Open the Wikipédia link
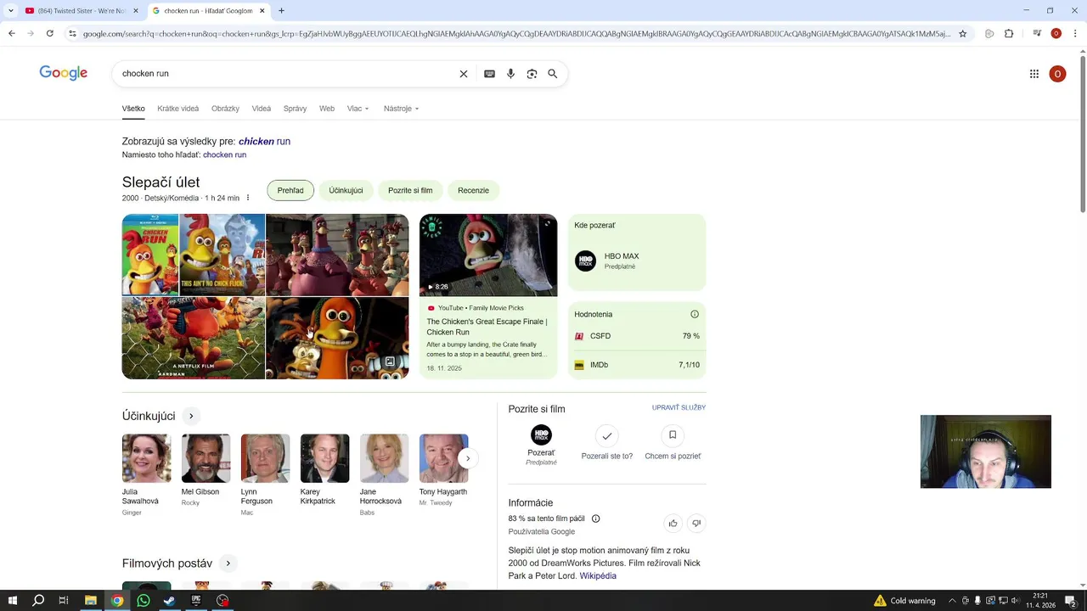 (x=598, y=576)
